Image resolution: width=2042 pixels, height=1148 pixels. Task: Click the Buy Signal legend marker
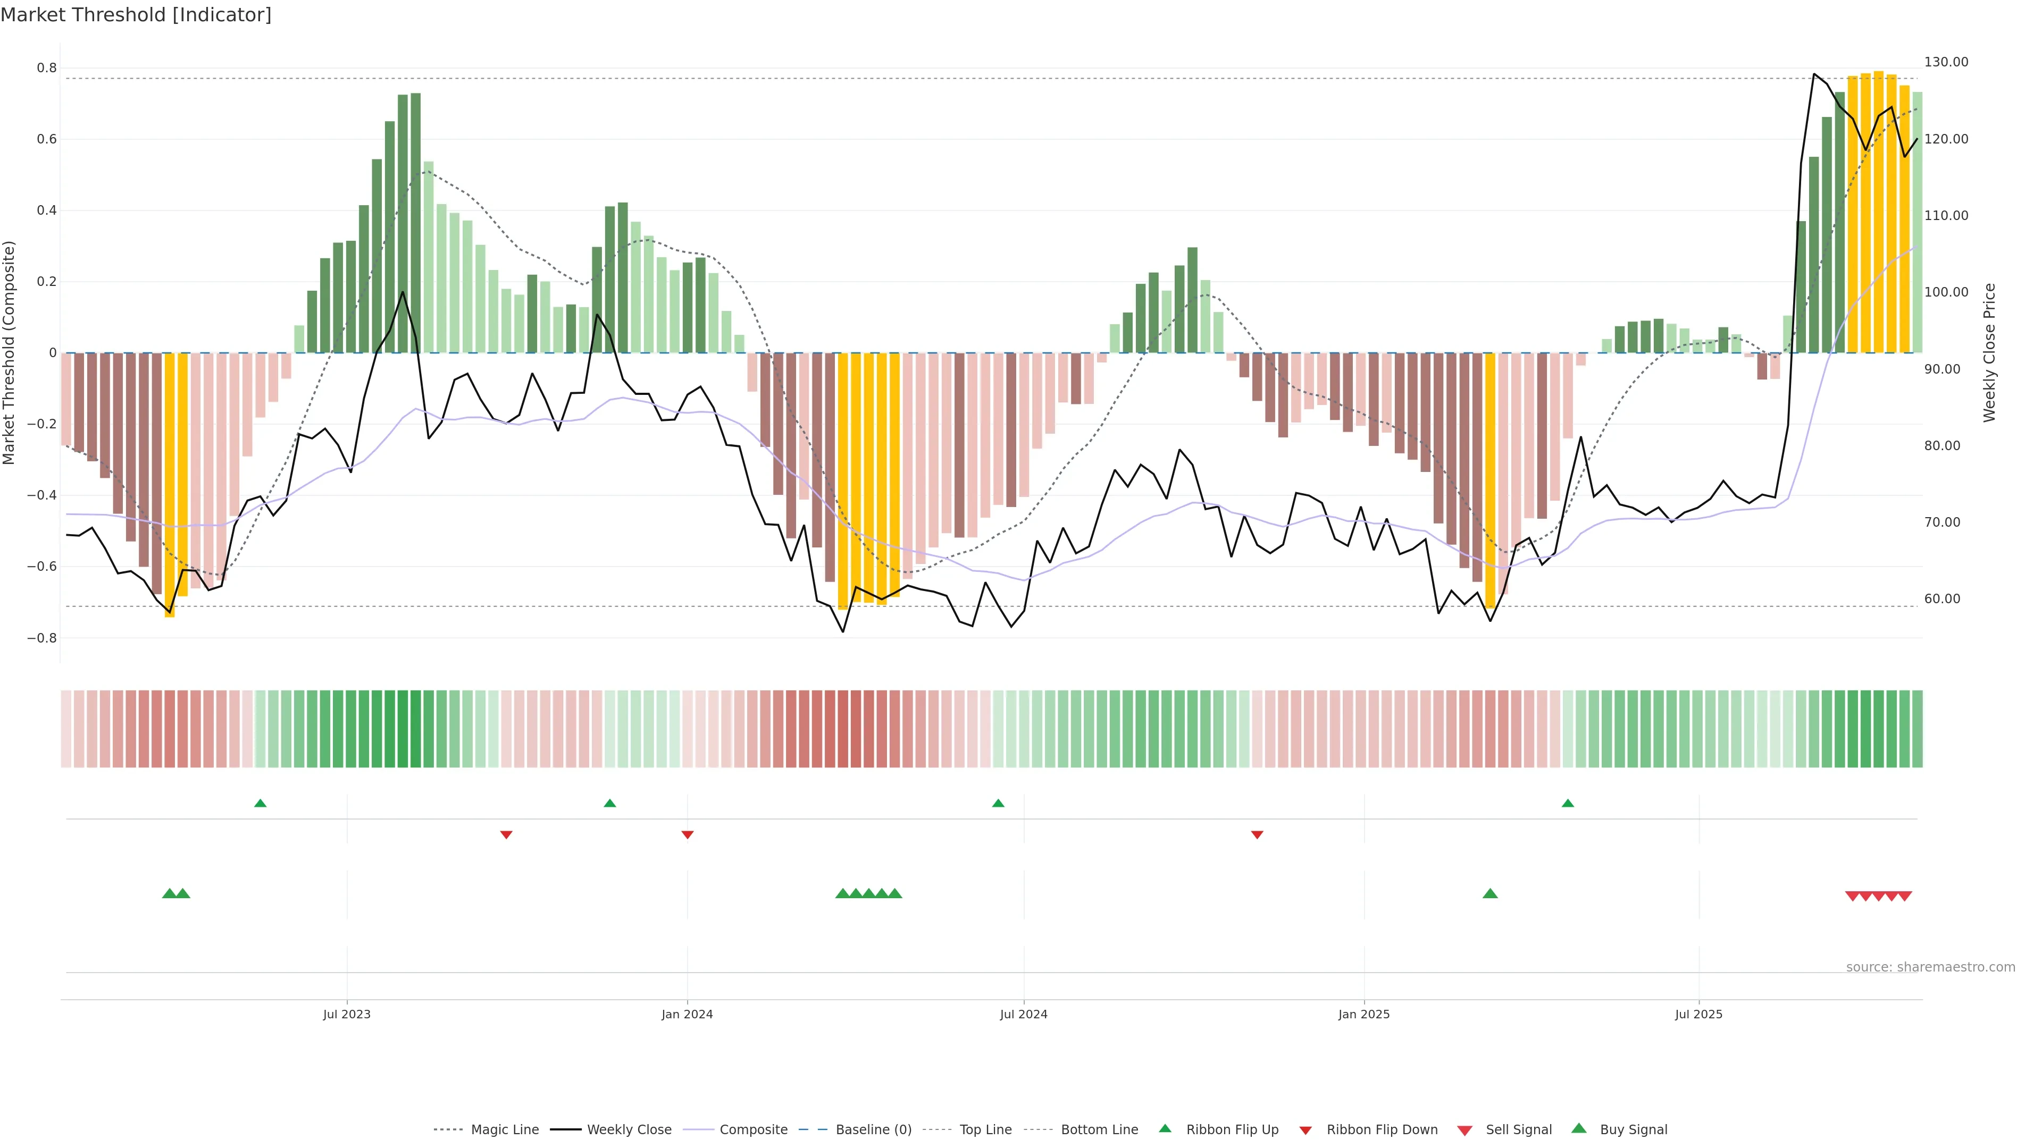point(1578,1128)
